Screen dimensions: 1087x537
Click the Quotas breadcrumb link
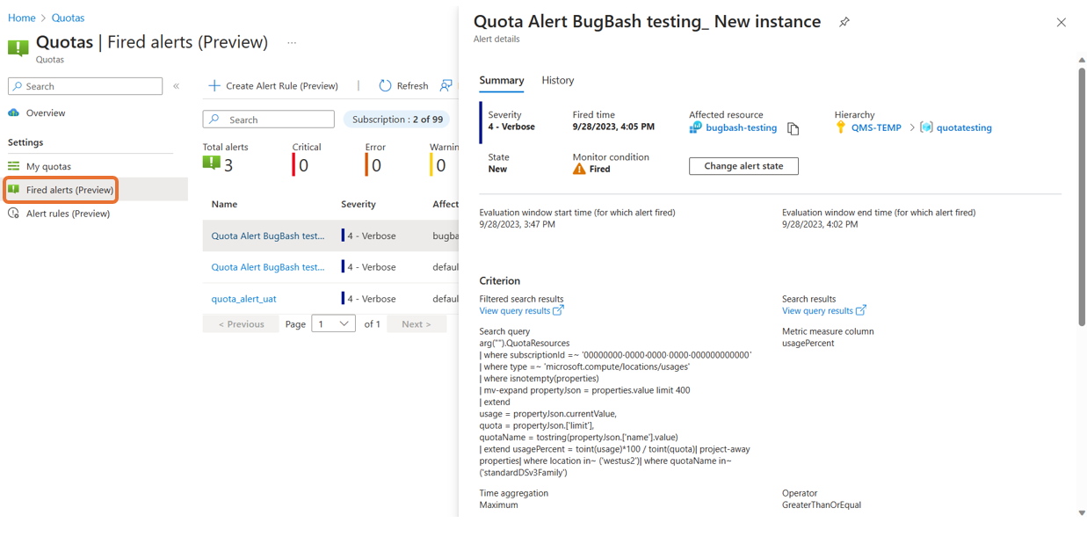68,18
